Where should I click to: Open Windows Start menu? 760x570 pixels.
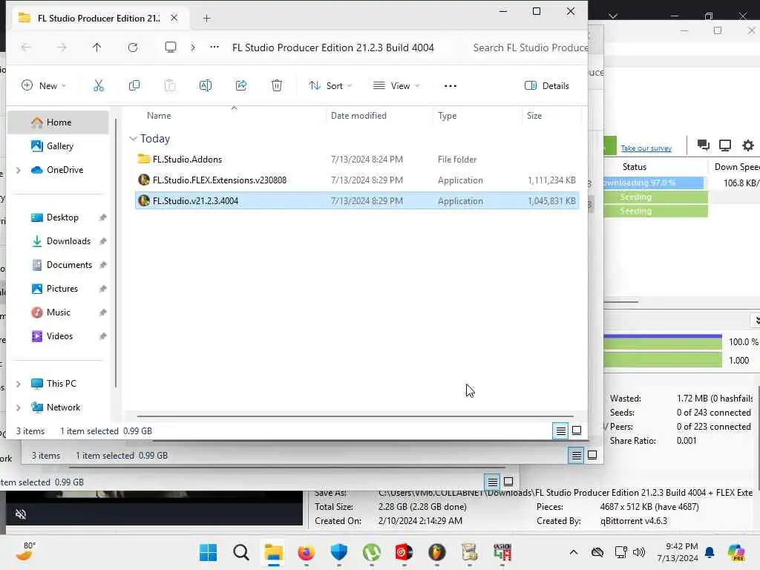(x=209, y=552)
